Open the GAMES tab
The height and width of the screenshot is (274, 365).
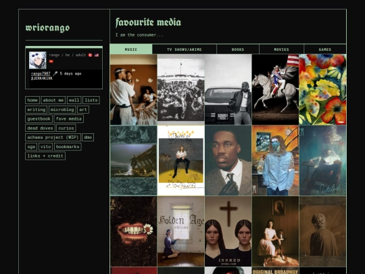(x=325, y=49)
